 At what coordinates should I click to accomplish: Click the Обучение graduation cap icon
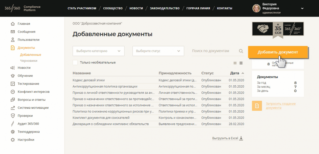pyautogui.click(x=13, y=76)
